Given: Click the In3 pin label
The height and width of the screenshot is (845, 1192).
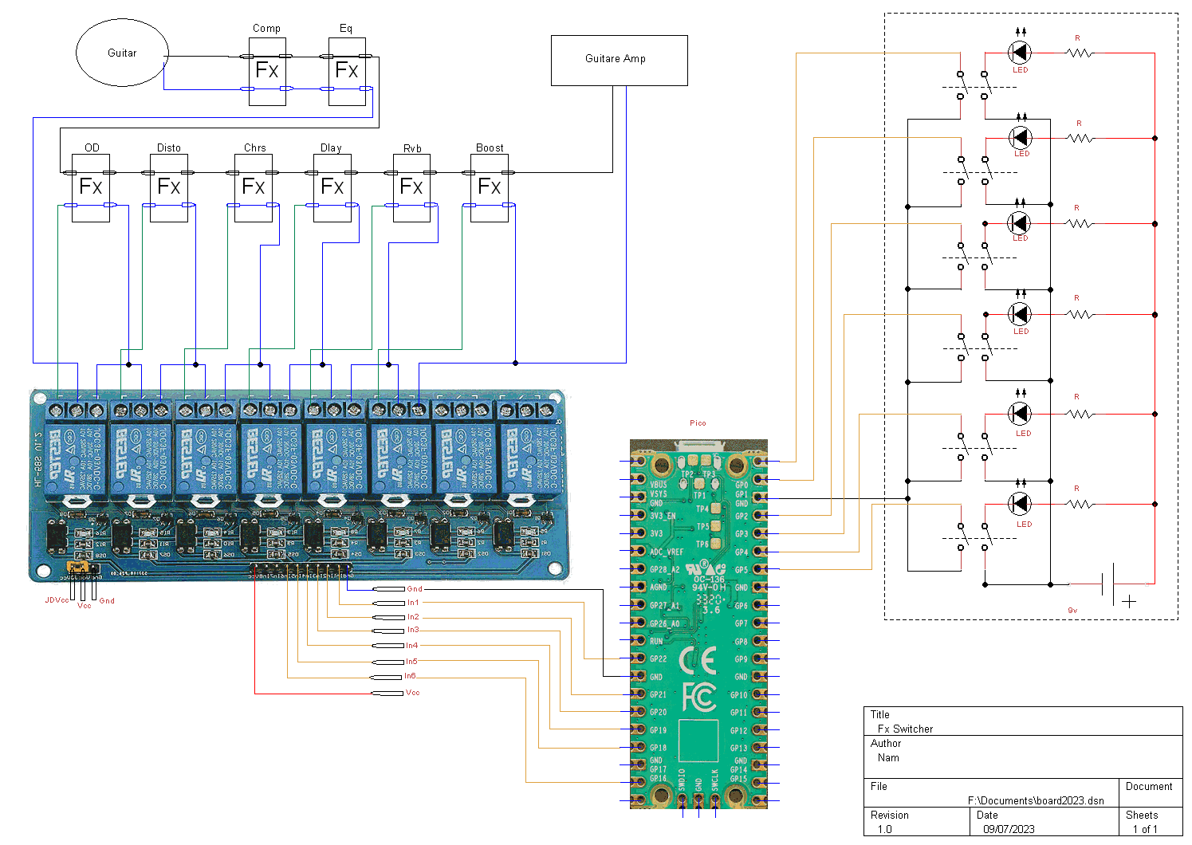Looking at the screenshot, I should click(413, 630).
